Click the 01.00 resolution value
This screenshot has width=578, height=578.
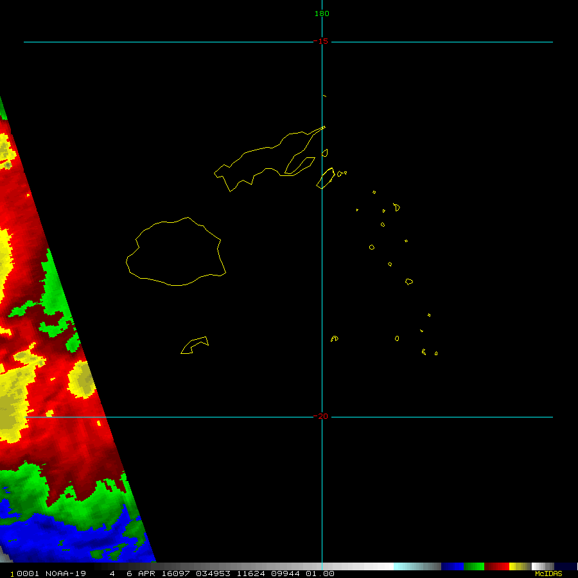(x=320, y=574)
